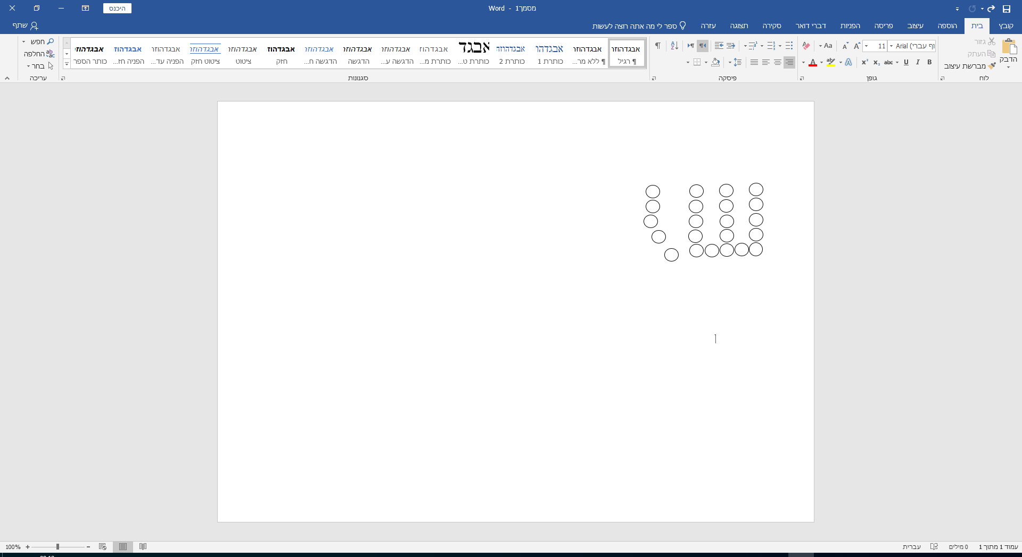1022x557 pixels.
Task: Toggle Show/Hide paragraph marks
Action: point(658,46)
